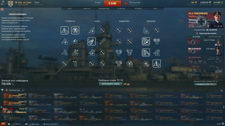Switch to the С других кораблей tab

(x=214, y=37)
